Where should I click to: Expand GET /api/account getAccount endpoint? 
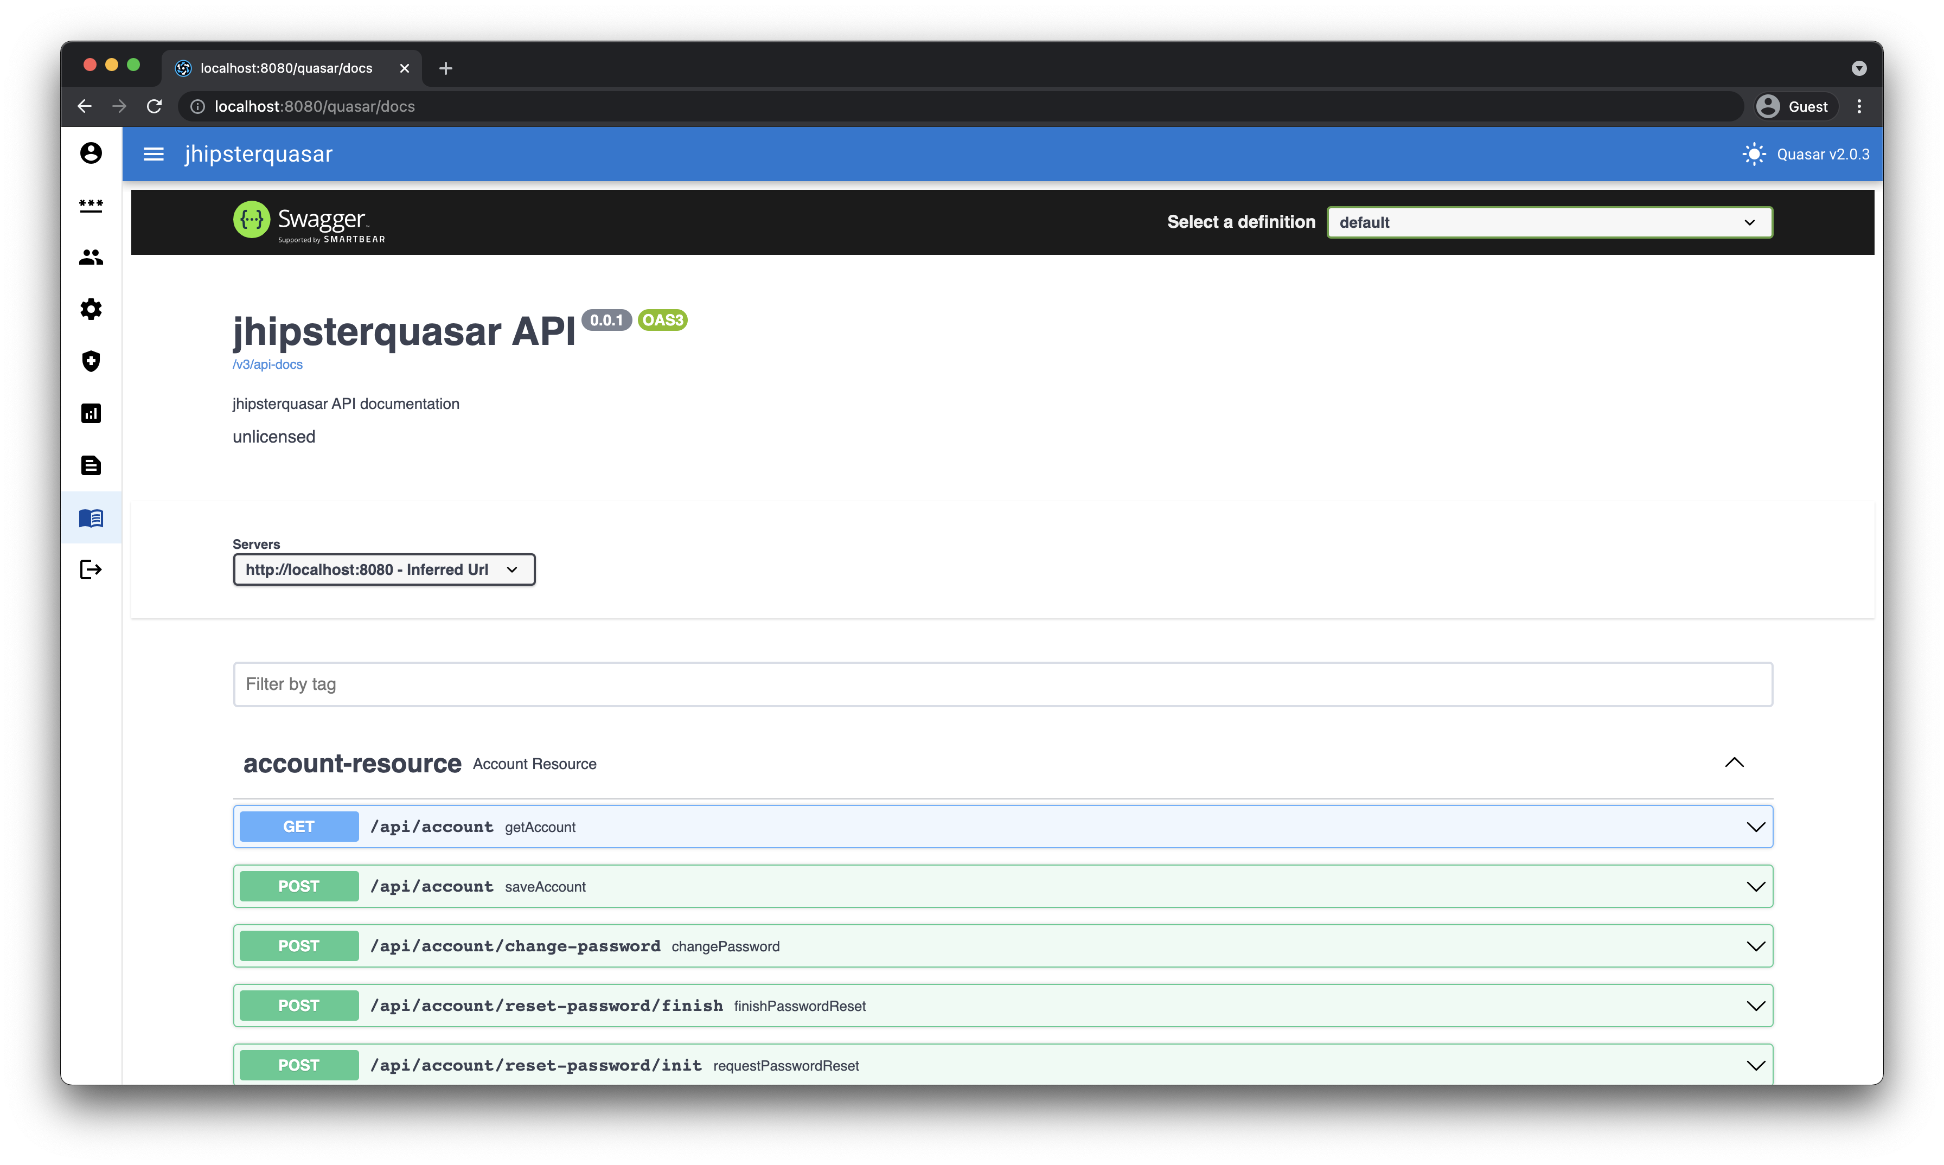tap(1002, 827)
